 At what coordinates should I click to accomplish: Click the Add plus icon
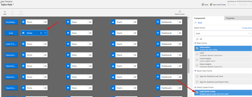(x=5, y=12)
